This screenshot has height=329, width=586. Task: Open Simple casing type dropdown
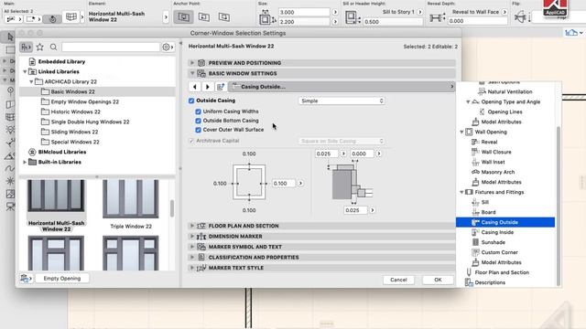(342, 101)
